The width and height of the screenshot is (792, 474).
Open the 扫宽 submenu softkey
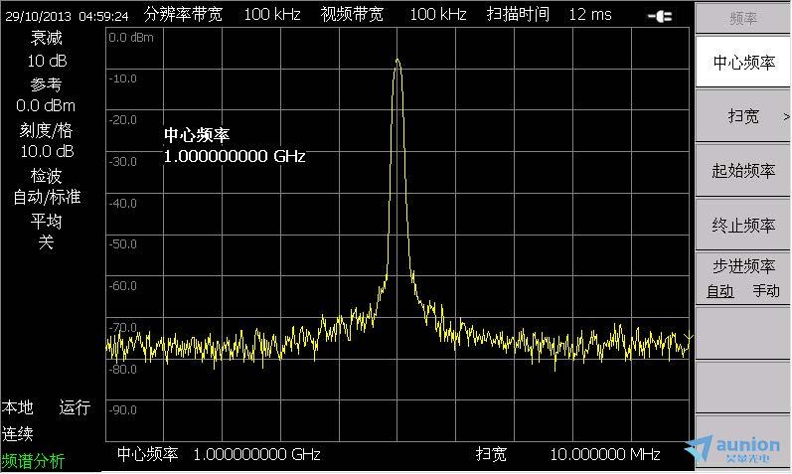[742, 116]
